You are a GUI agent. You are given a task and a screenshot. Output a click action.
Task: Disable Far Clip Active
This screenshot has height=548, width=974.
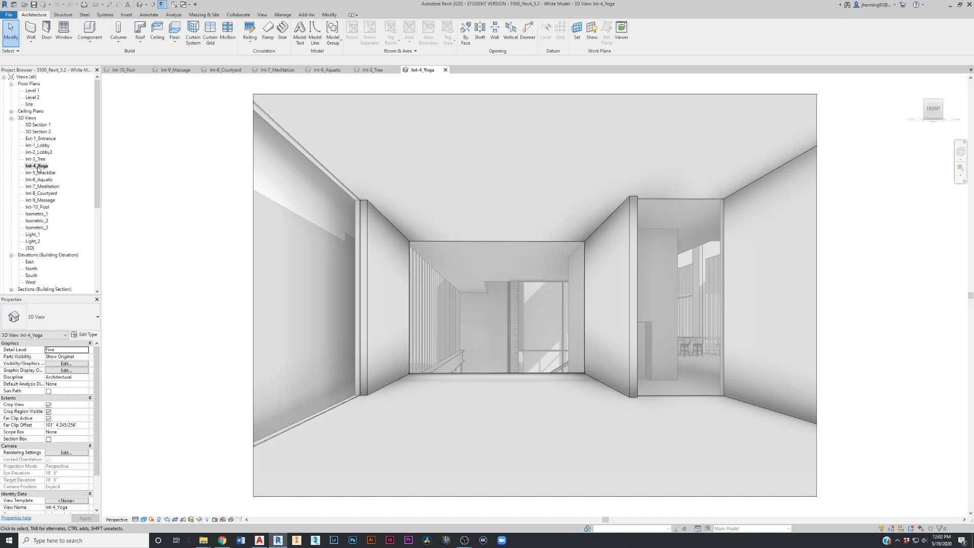(x=49, y=418)
